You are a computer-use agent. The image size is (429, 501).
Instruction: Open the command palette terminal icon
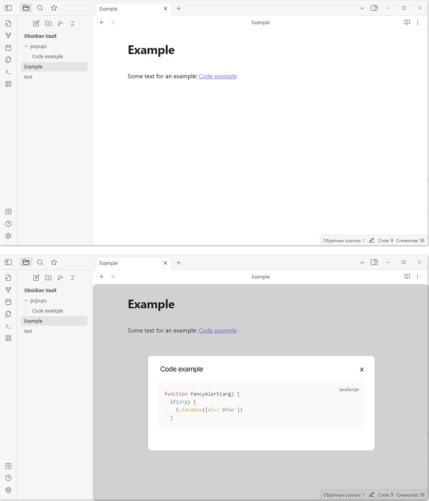pos(8,71)
